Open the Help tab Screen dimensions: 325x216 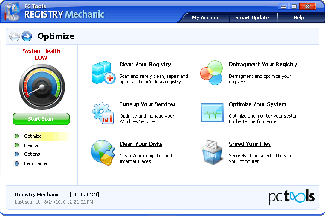pyautogui.click(x=298, y=18)
